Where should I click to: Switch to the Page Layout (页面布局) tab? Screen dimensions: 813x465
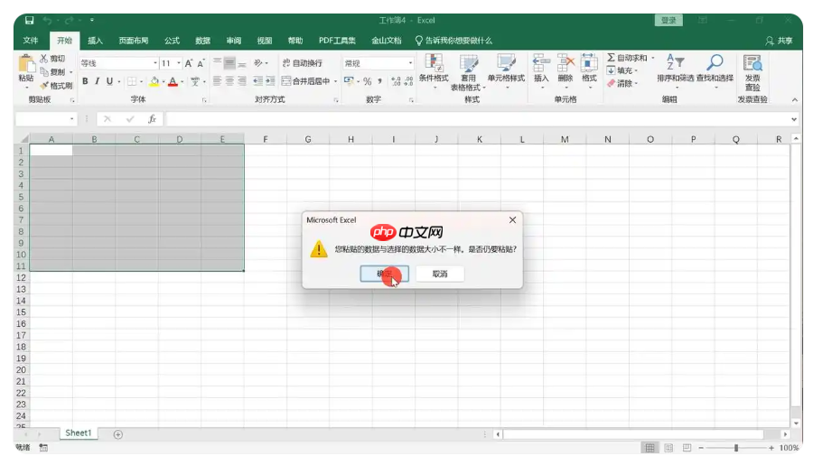click(134, 41)
